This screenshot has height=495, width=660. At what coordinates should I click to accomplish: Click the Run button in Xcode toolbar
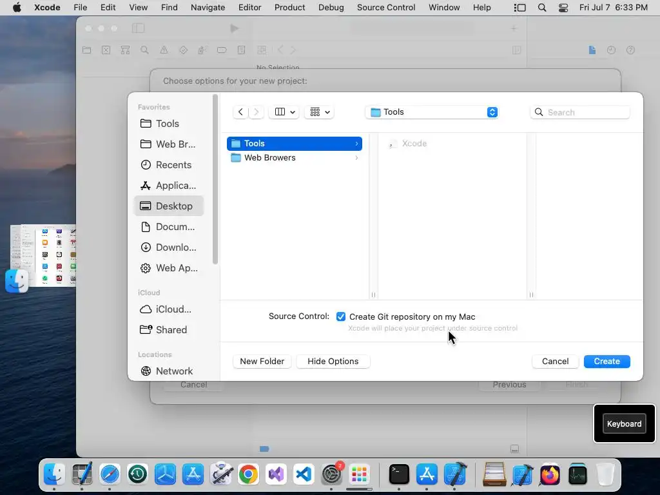235,28
